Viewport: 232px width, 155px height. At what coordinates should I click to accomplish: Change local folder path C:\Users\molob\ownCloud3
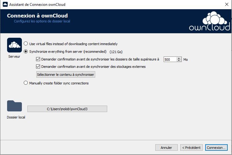coord(67,109)
